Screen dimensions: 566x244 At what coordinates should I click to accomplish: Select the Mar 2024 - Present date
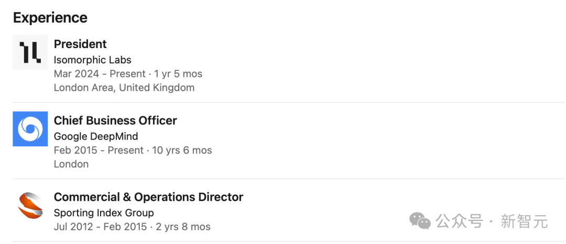99,74
